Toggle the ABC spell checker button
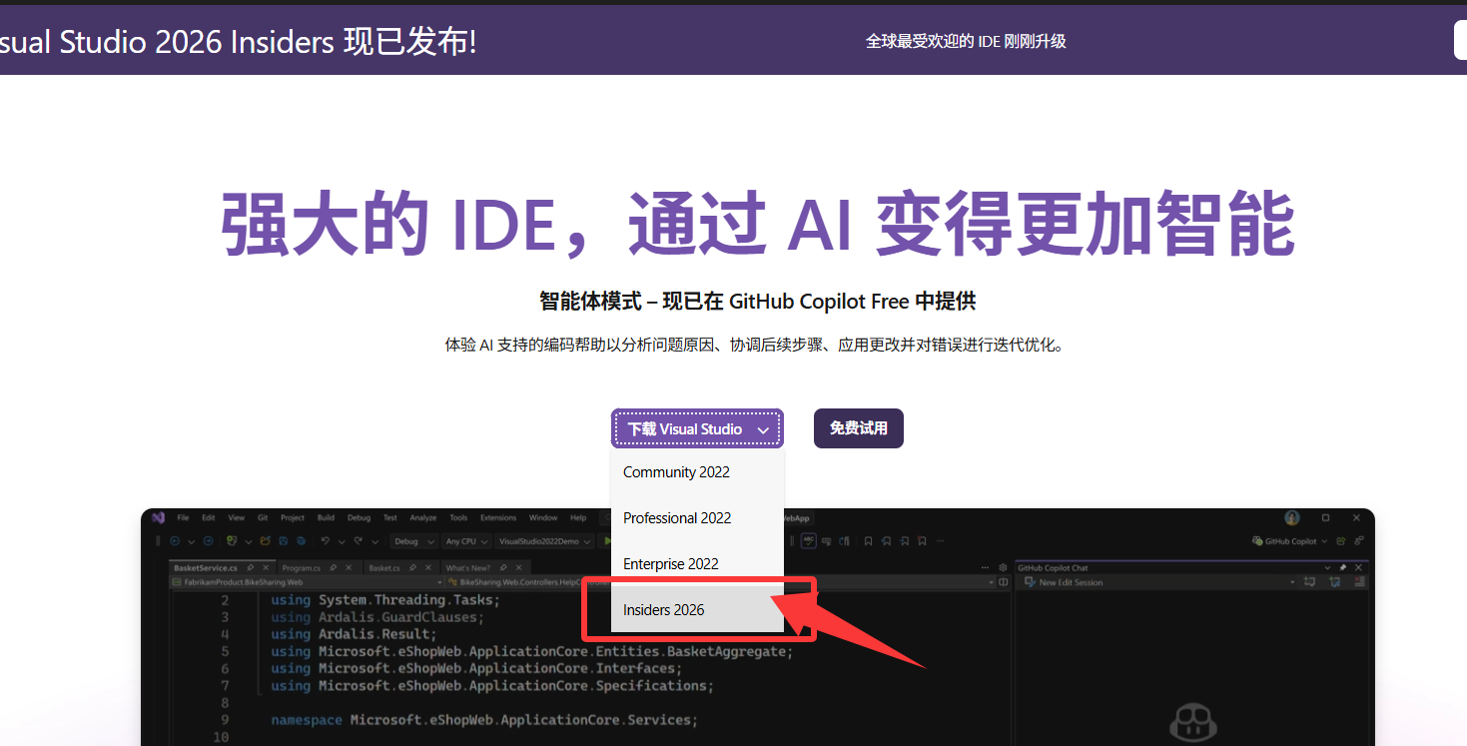The width and height of the screenshot is (1467, 746). [x=808, y=541]
